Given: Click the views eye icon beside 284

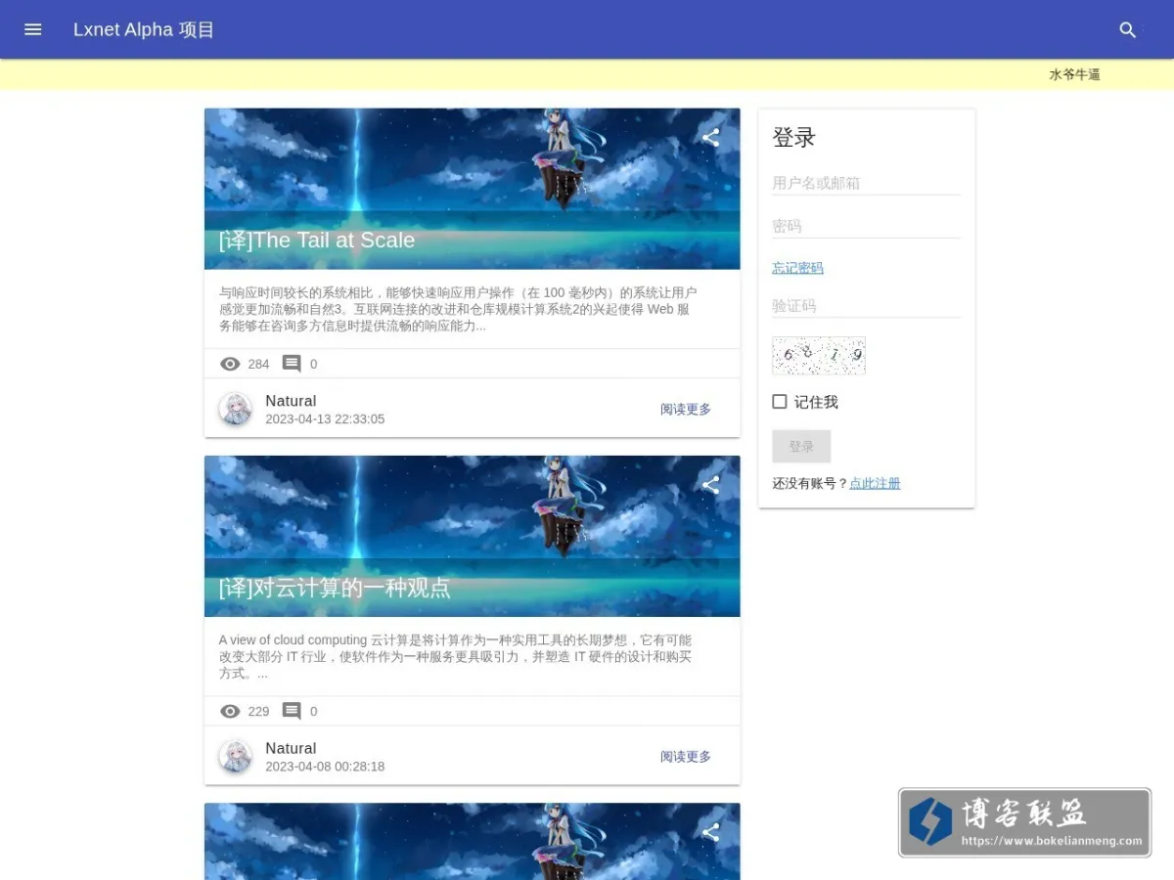Looking at the screenshot, I should click(230, 364).
